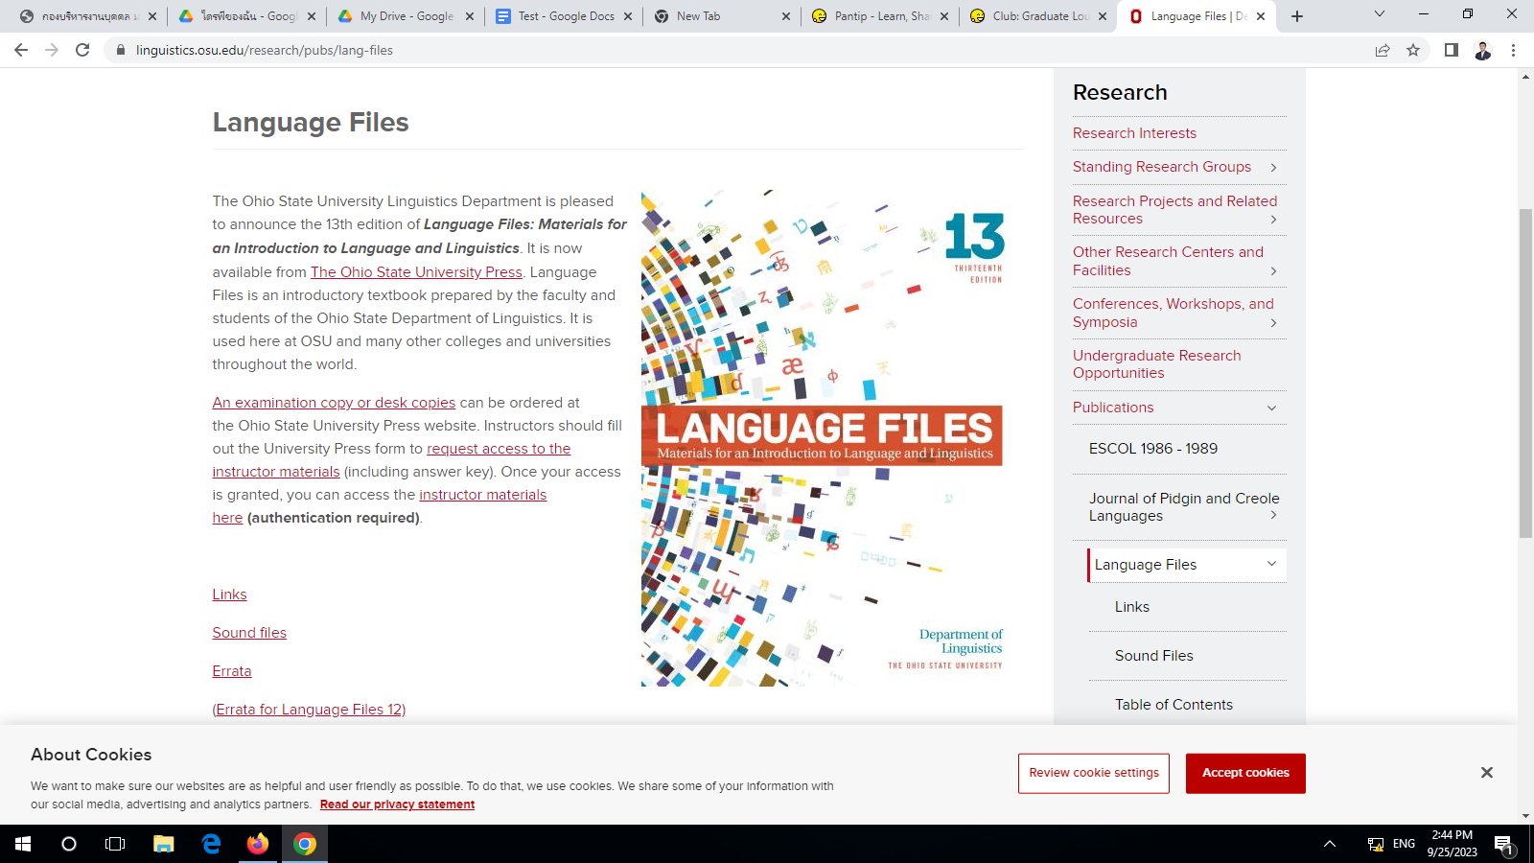Open Sound Files in the sidebar
Image resolution: width=1534 pixels, height=863 pixels.
pyautogui.click(x=1154, y=656)
